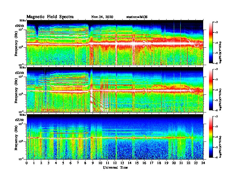Click hour tick label "1"
The height and width of the screenshot is (187, 242).
(34, 163)
